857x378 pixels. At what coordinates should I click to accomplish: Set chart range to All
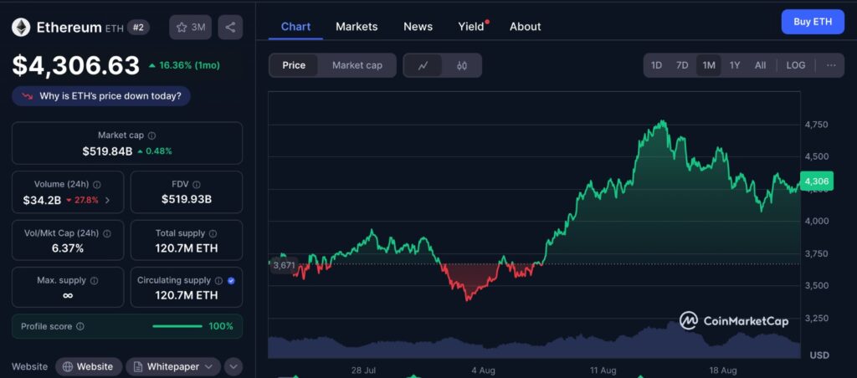click(760, 65)
